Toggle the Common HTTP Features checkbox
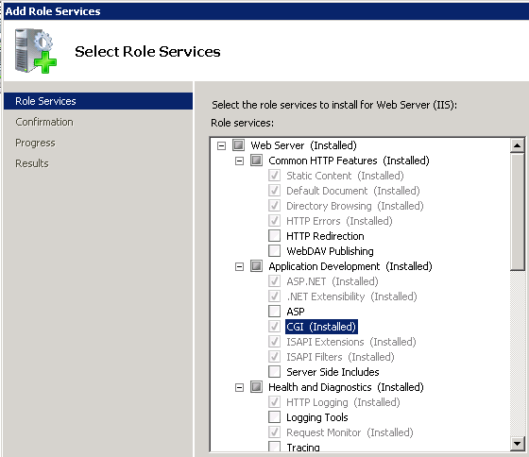 [x=256, y=161]
